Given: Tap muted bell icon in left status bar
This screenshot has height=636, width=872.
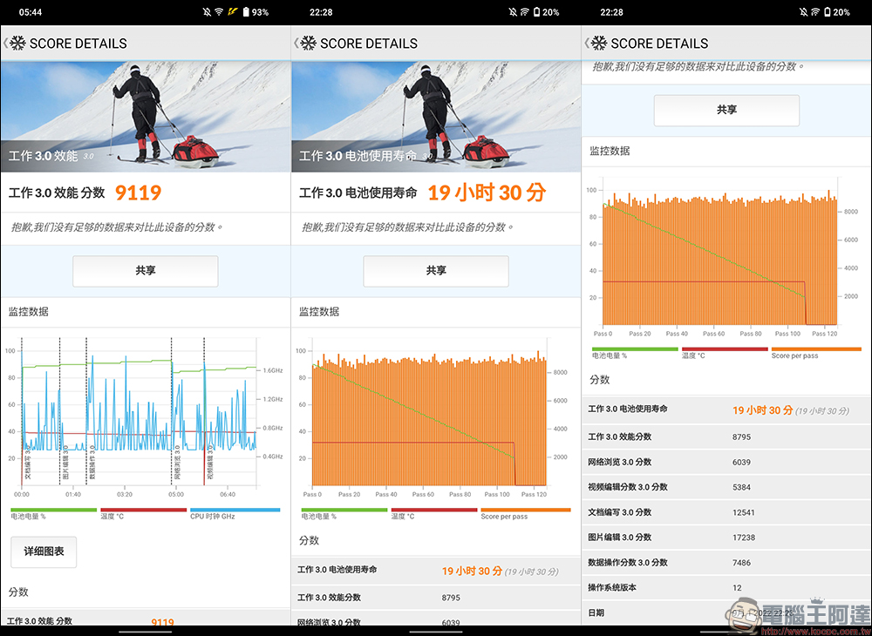Looking at the screenshot, I should coord(207,11).
